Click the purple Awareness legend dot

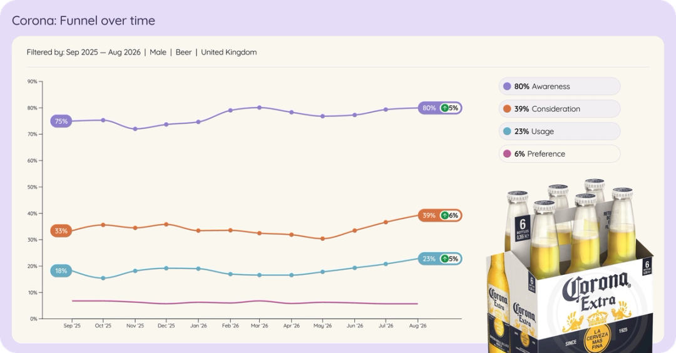click(x=507, y=86)
